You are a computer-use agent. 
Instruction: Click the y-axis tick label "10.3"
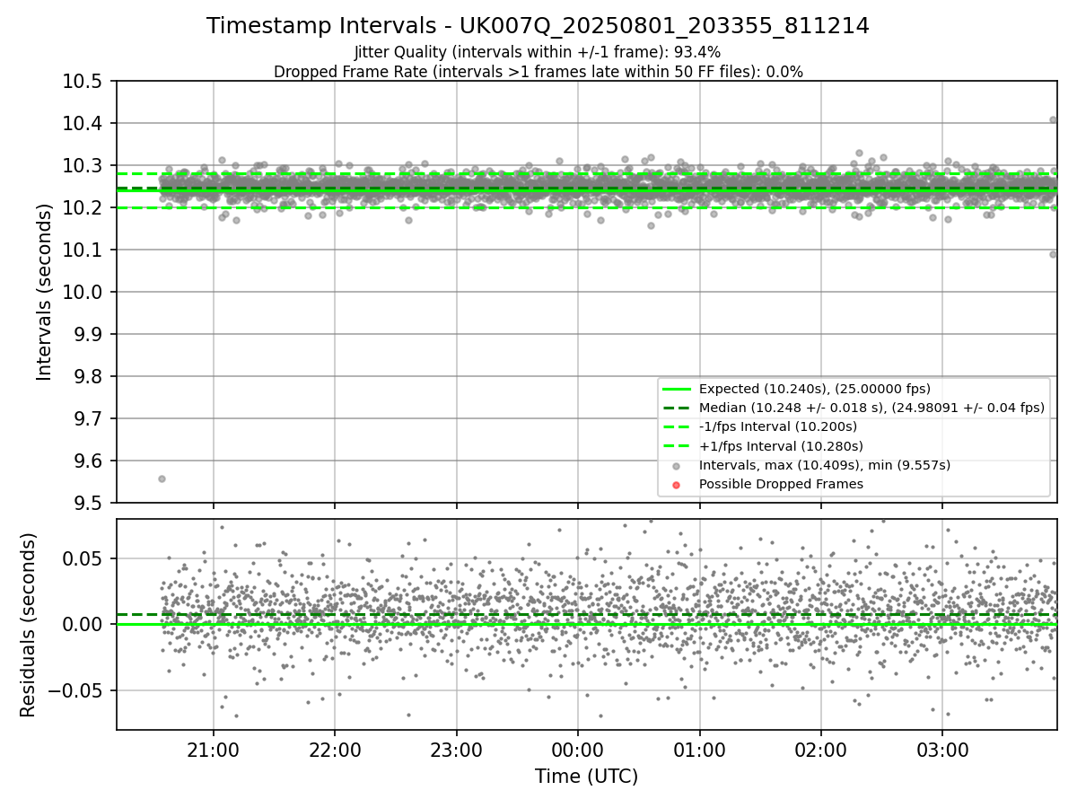pyautogui.click(x=81, y=165)
